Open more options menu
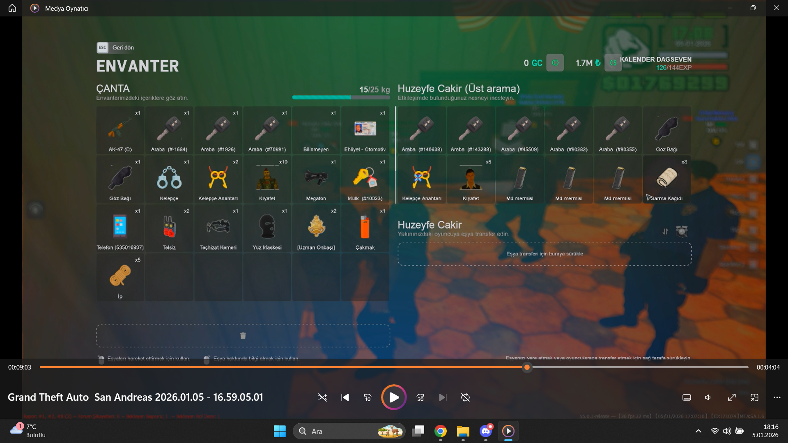 tap(777, 397)
